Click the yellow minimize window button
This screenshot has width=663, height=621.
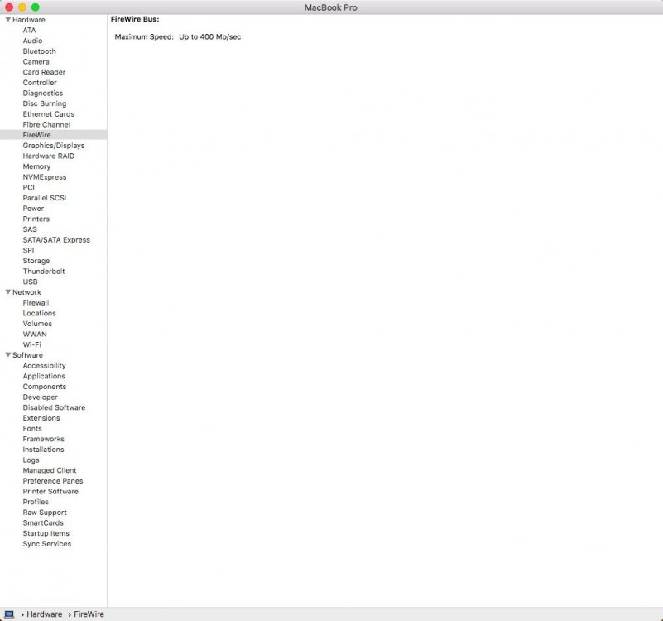(x=22, y=7)
